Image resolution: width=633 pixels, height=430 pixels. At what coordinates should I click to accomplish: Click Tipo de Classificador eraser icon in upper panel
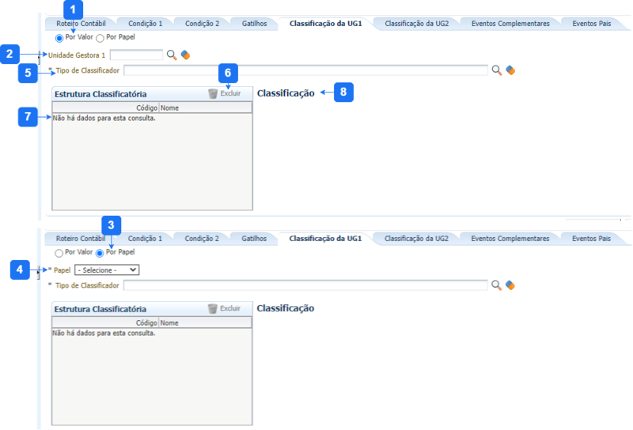(x=510, y=70)
